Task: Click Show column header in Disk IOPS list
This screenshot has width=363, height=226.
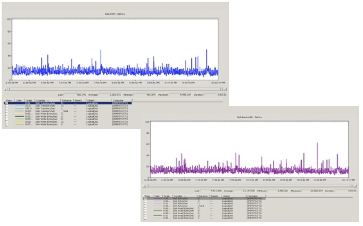Action: click(x=9, y=100)
